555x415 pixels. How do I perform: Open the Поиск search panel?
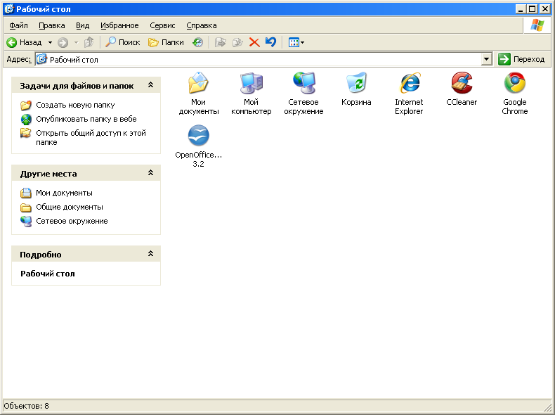click(123, 42)
